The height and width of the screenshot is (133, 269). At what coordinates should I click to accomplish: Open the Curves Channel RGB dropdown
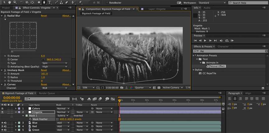(54, 88)
